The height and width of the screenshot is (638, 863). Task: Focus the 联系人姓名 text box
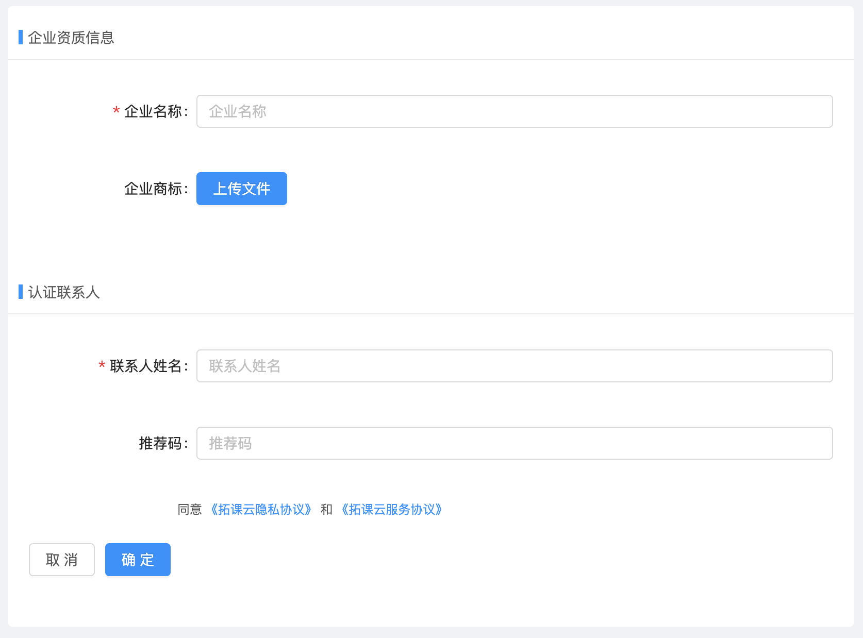point(514,366)
